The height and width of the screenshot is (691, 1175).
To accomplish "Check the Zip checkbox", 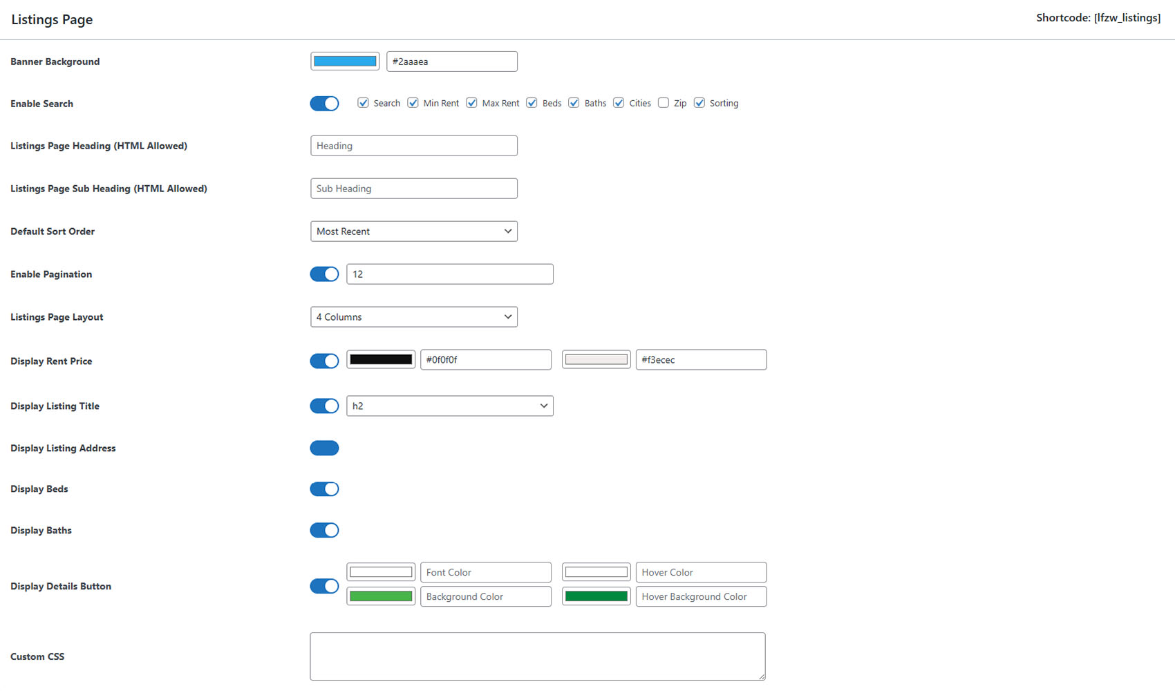I will pos(664,103).
